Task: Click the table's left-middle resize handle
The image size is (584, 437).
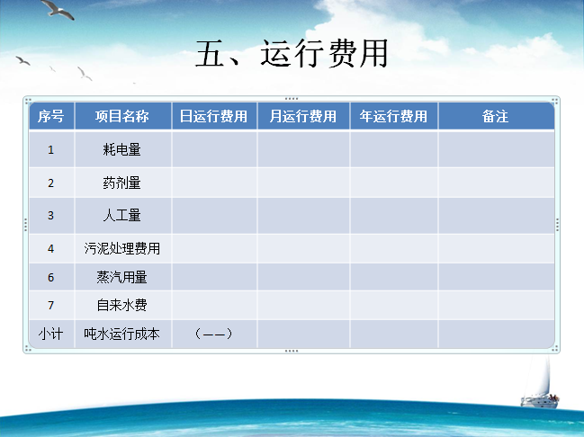Action: click(25, 225)
